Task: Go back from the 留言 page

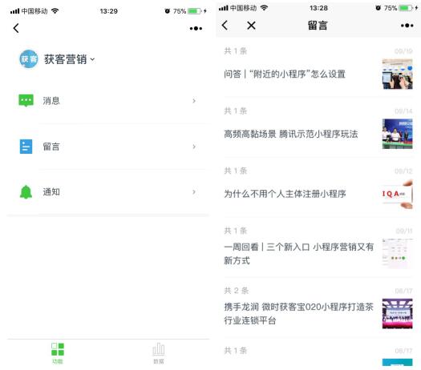Action: 225,25
